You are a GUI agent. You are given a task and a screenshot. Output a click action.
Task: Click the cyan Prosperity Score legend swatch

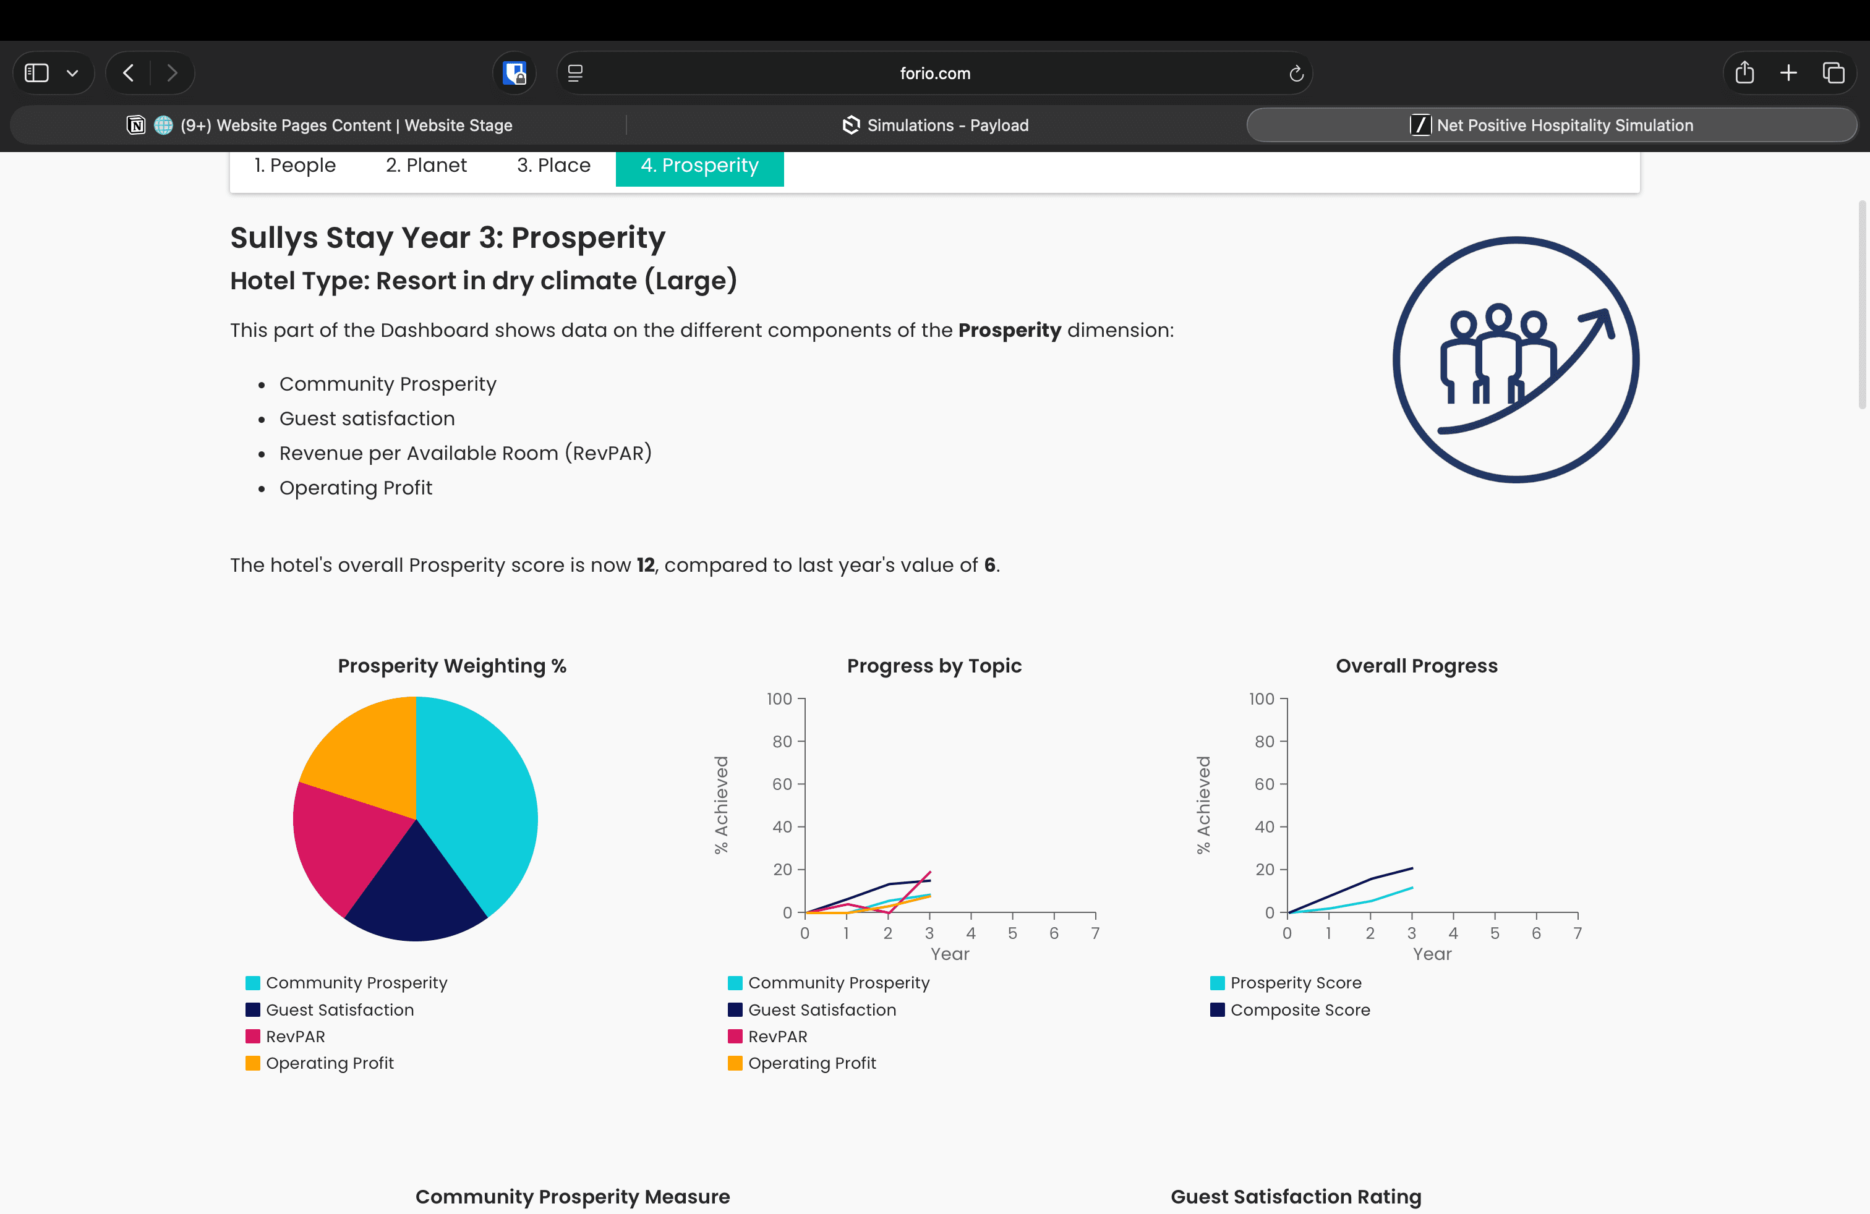coord(1217,982)
